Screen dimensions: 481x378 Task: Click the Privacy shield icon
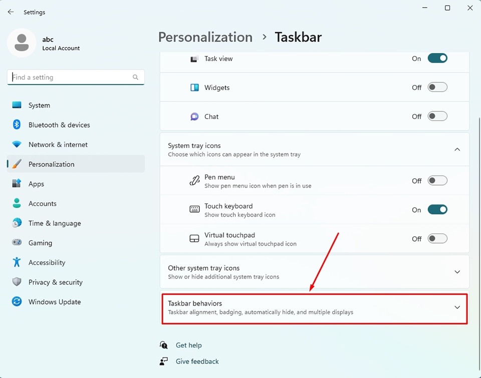point(17,281)
